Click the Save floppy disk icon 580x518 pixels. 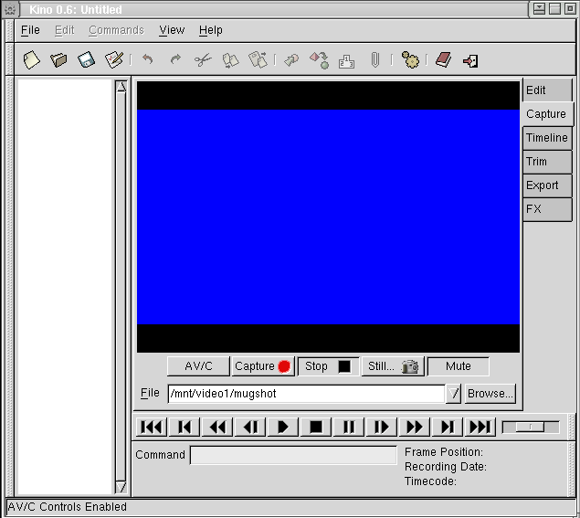click(x=86, y=59)
